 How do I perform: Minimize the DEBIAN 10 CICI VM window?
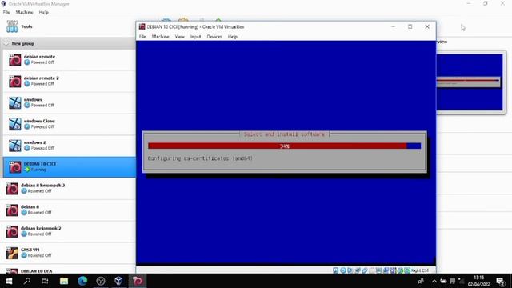tap(393, 26)
